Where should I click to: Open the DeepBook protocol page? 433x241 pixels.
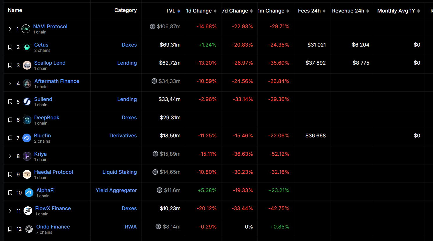point(47,118)
